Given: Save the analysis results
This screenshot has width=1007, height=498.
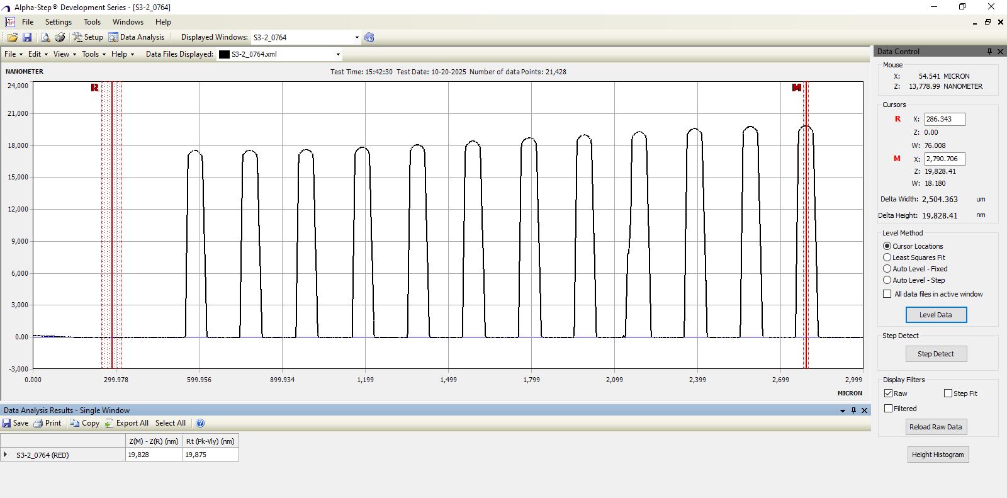Looking at the screenshot, I should coord(15,423).
